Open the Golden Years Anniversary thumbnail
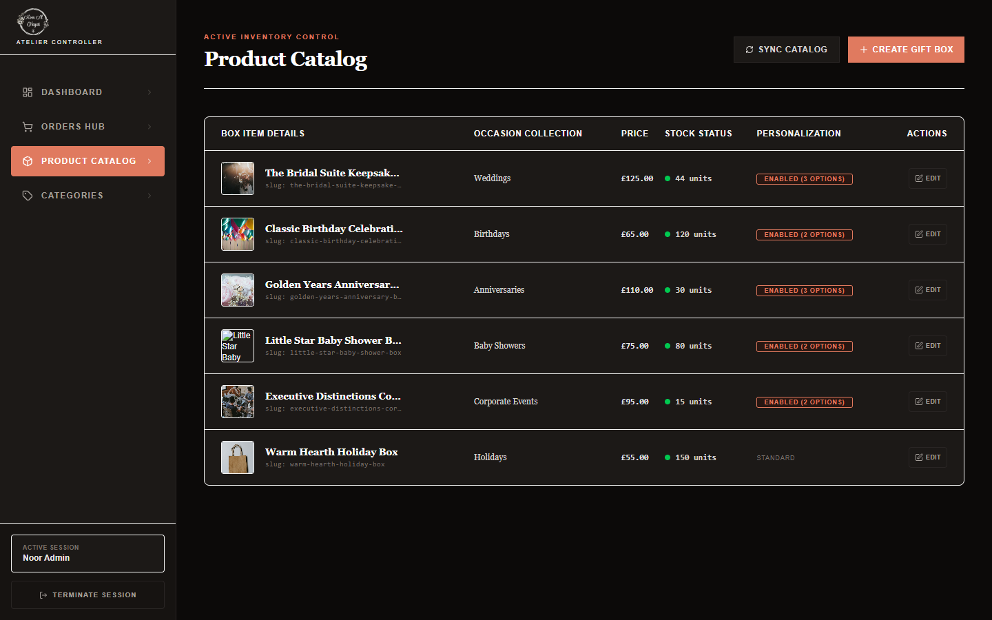The height and width of the screenshot is (620, 992). click(x=238, y=290)
